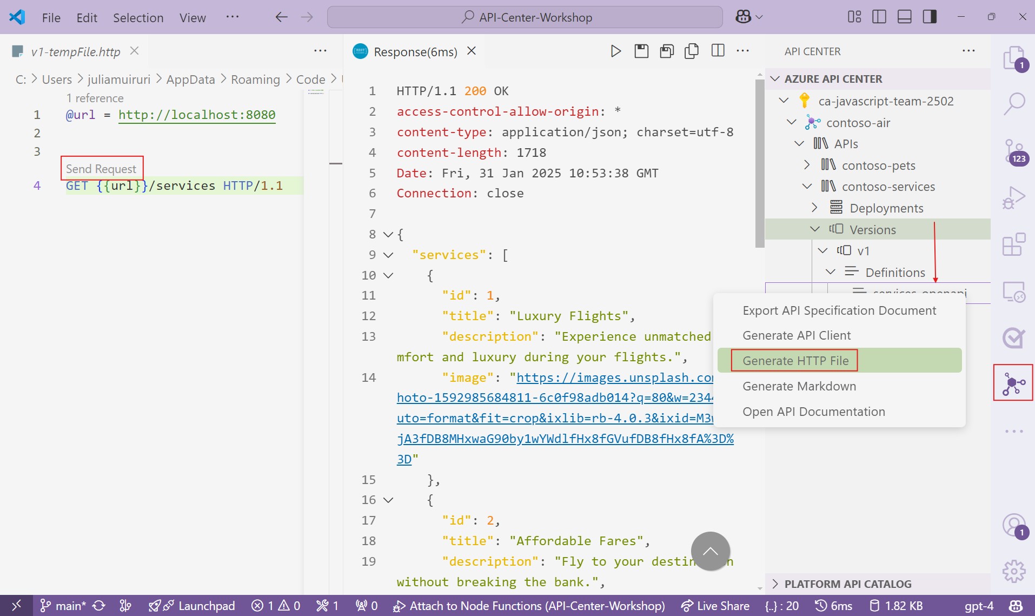Open the Run and Debug view
Viewport: 1035px width, 616px height.
coord(1013,198)
